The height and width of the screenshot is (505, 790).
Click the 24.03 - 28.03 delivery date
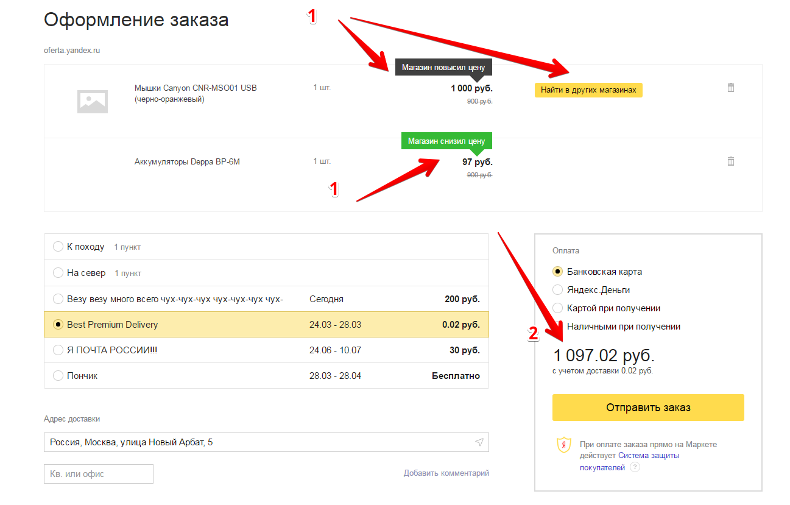pos(335,325)
